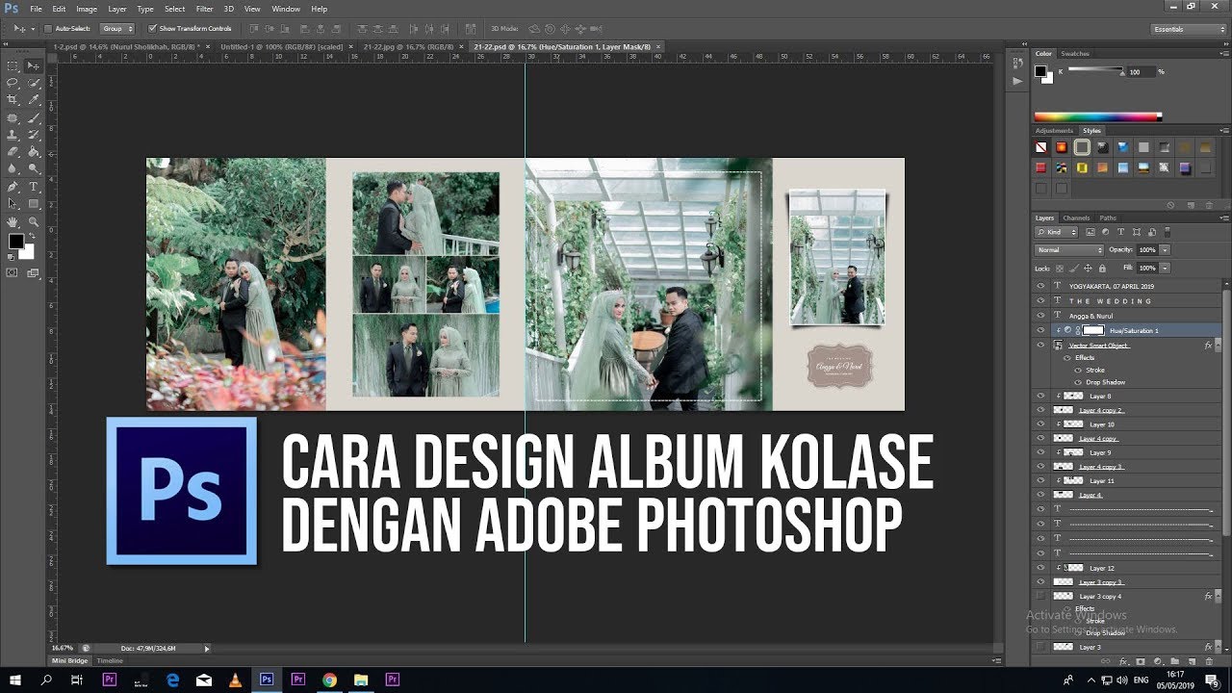Image resolution: width=1232 pixels, height=693 pixels.
Task: Select the Clone Stamp tool
Action: coord(13,135)
